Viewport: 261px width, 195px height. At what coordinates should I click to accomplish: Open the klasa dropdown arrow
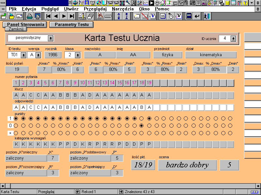click(77, 55)
